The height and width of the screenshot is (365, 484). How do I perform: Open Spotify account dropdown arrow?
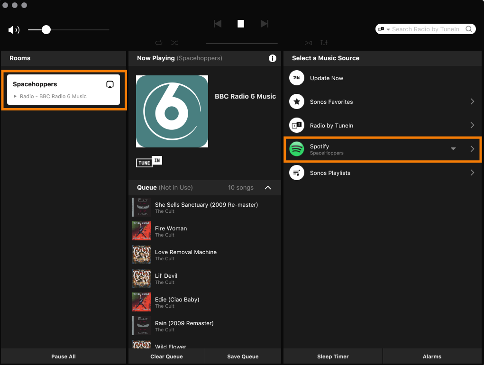[x=453, y=149]
